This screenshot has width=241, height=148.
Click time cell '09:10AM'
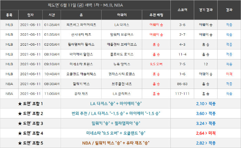click(x=52, y=64)
